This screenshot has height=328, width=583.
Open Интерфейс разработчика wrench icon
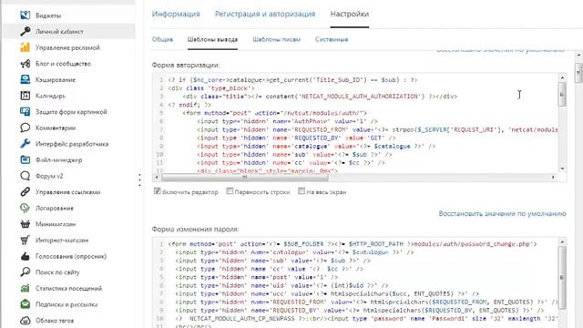25,144
